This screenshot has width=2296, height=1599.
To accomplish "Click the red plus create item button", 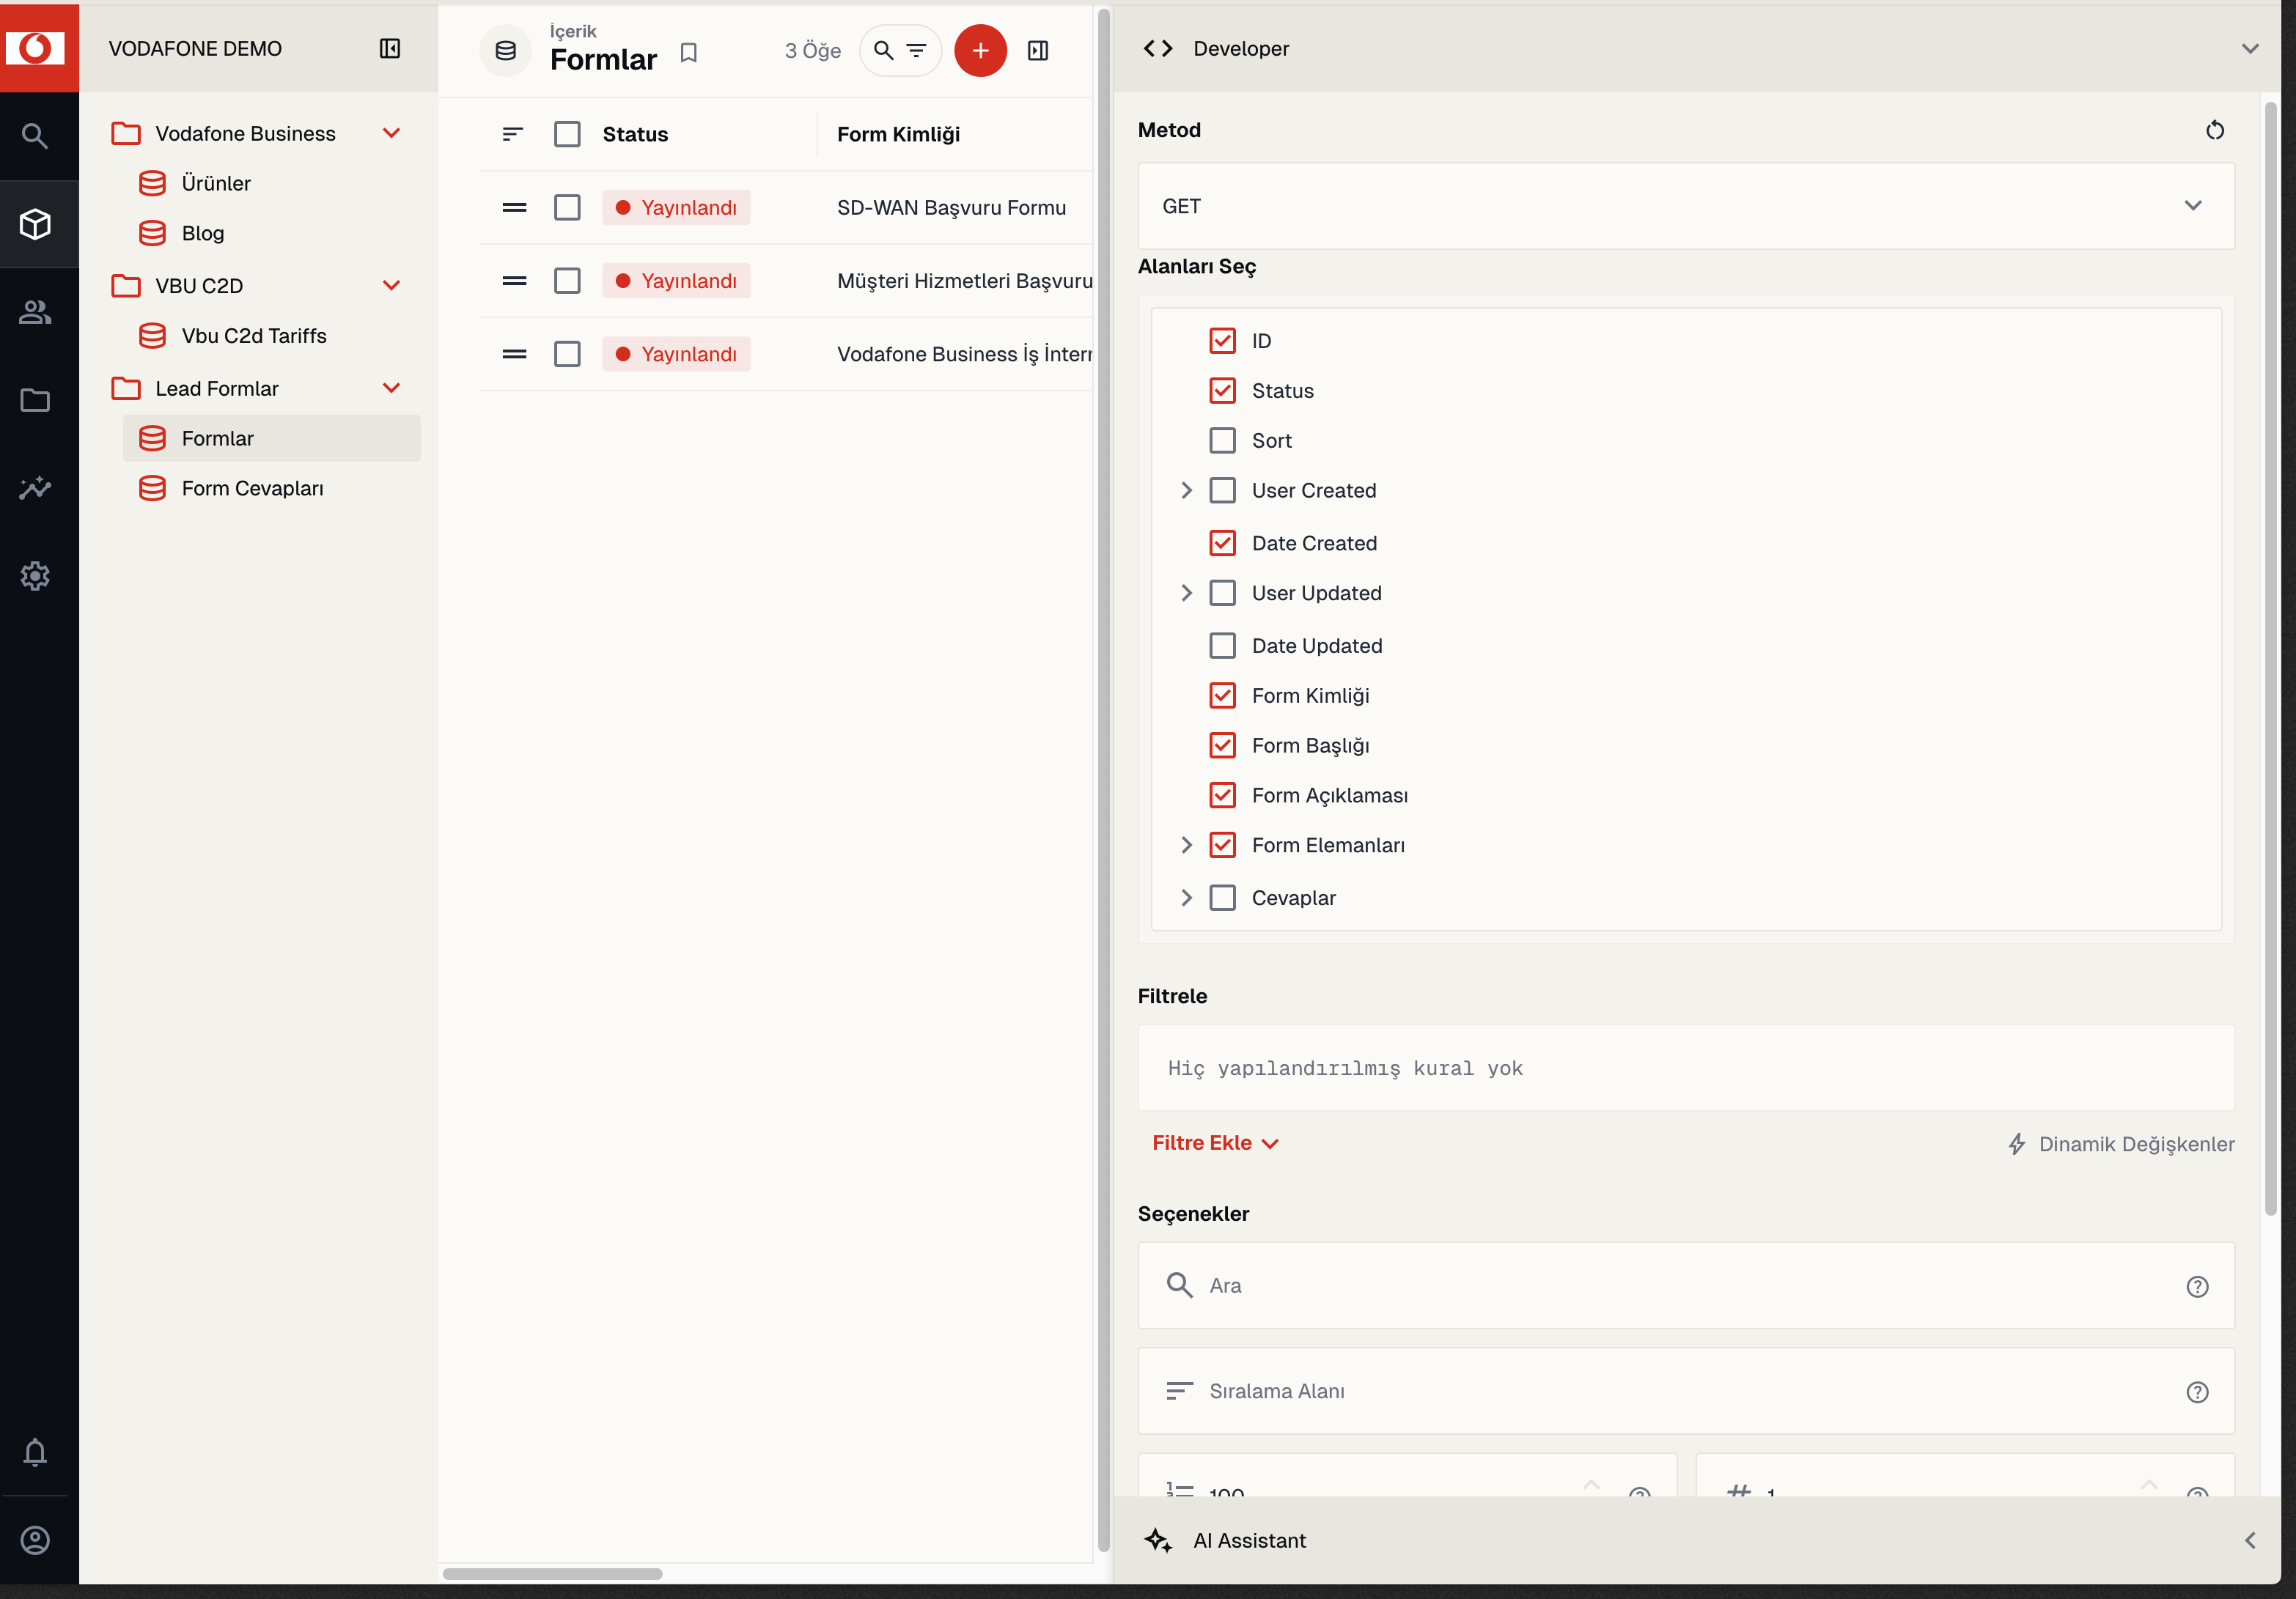I will pyautogui.click(x=980, y=50).
